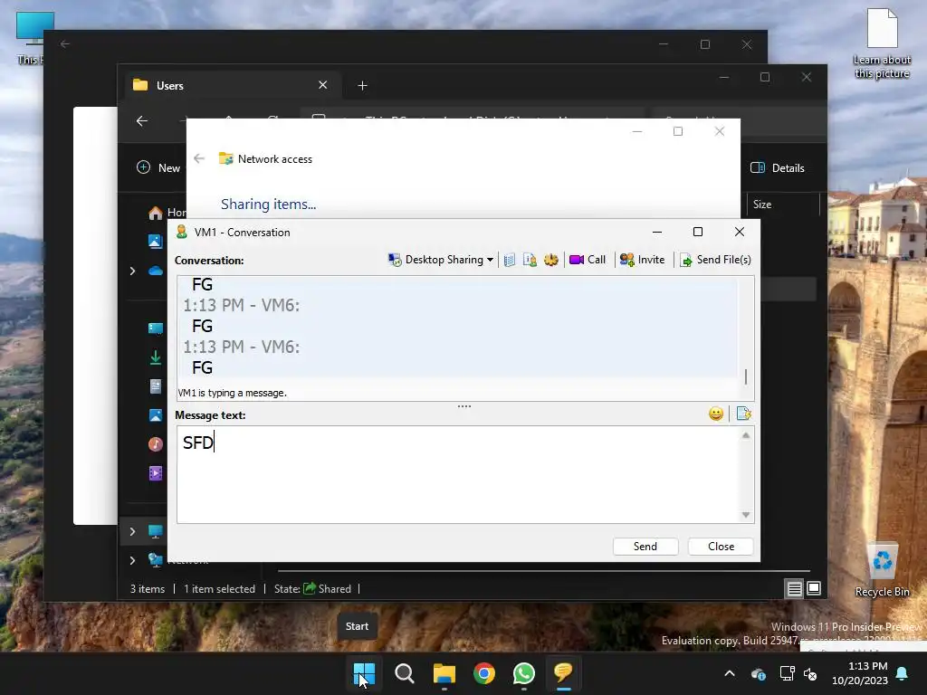Open the Windows Start button
927x695 pixels.
point(364,673)
